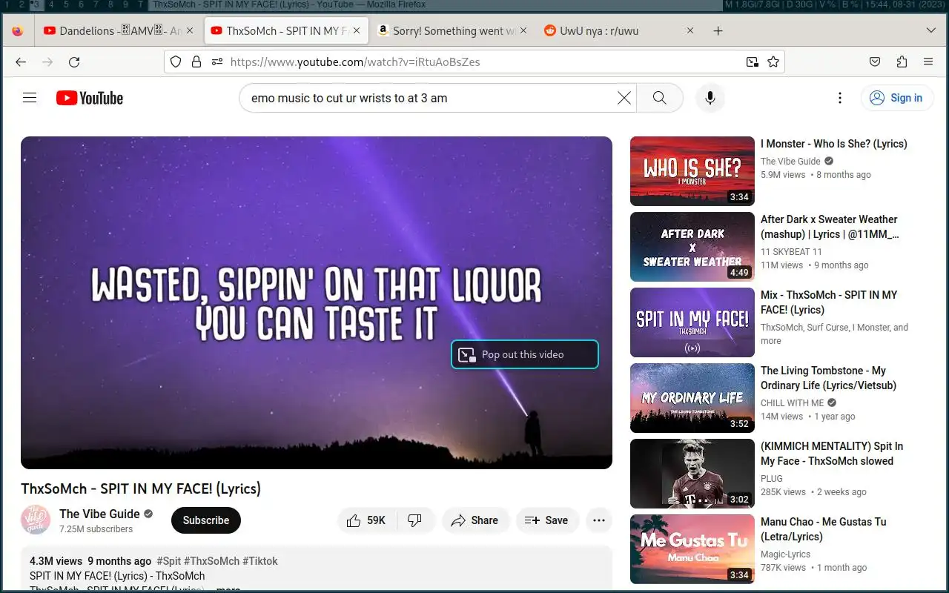Open the My Ordinary Life thumbnail
This screenshot has height=593, width=949.
[692, 398]
